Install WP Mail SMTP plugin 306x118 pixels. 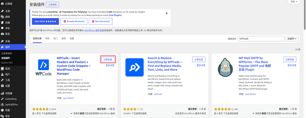coord(290,60)
